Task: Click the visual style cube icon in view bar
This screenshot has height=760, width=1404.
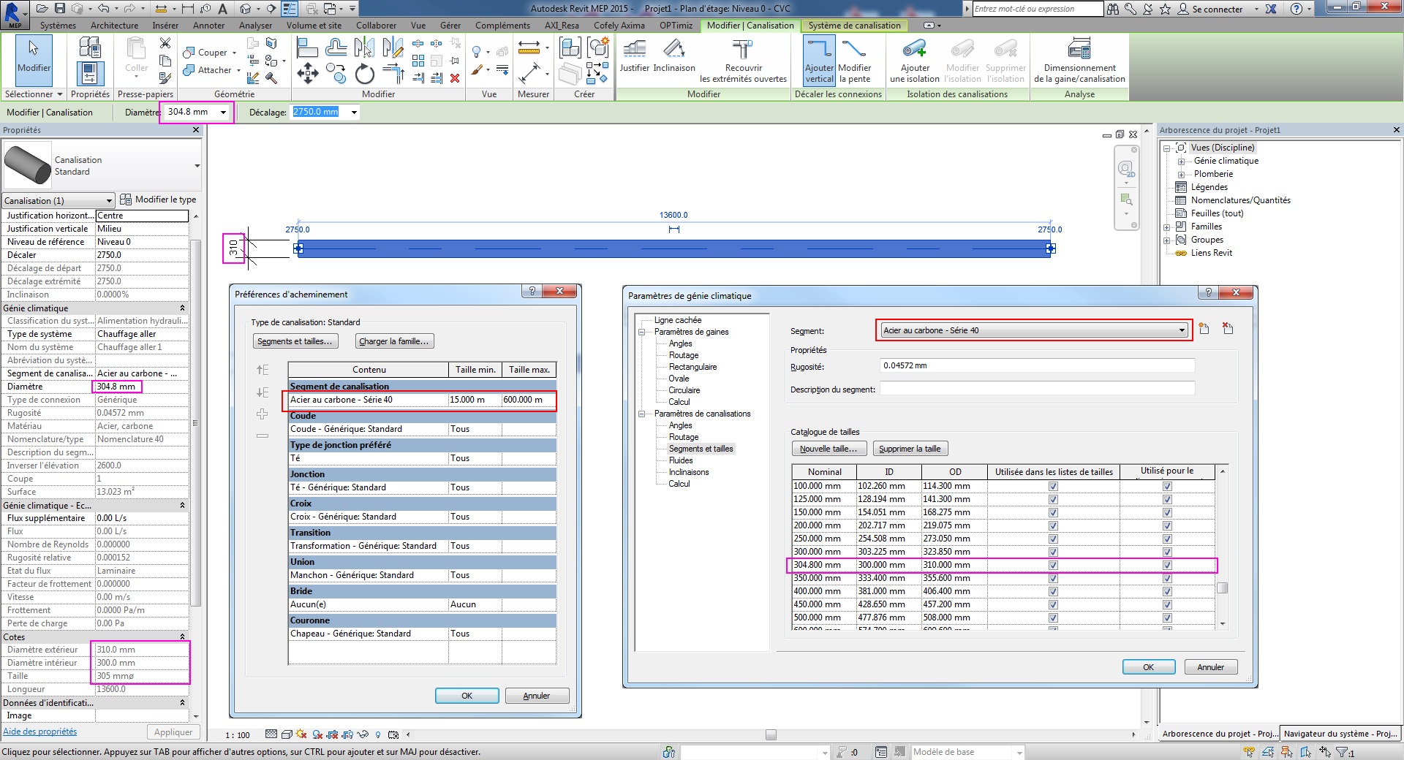Action: (x=287, y=734)
